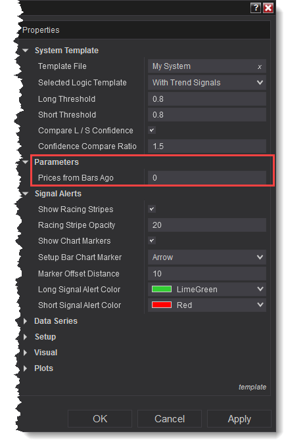
Task: Open Short Signal Alert Color dropdown
Action: [206, 305]
